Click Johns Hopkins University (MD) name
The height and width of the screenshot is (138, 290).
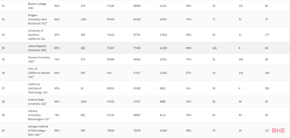pyautogui.click(x=37, y=48)
